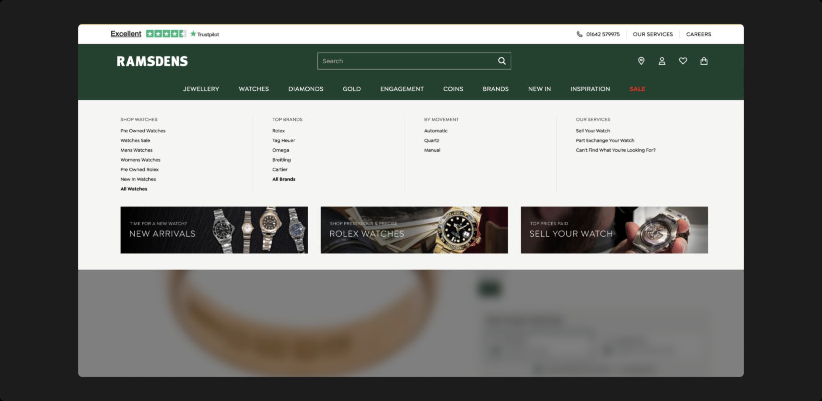The width and height of the screenshot is (822, 401).
Task: Select Pre Owned Watches link
Action: coord(143,131)
